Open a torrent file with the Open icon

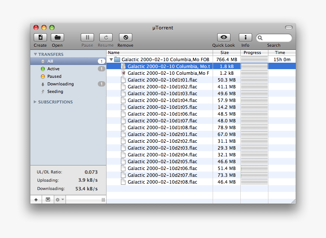[x=57, y=37]
